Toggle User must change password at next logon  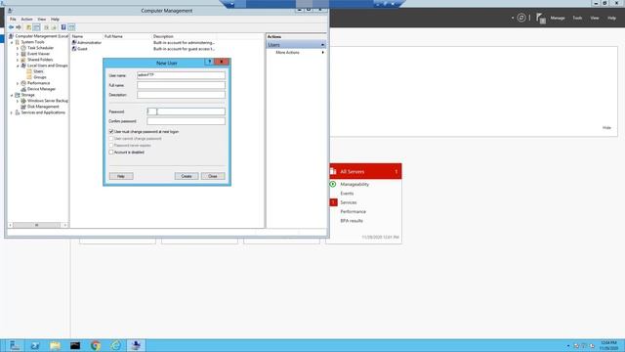[111, 132]
